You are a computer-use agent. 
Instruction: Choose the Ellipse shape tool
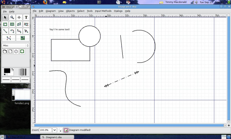pyautogui.click(x=12, y=24)
